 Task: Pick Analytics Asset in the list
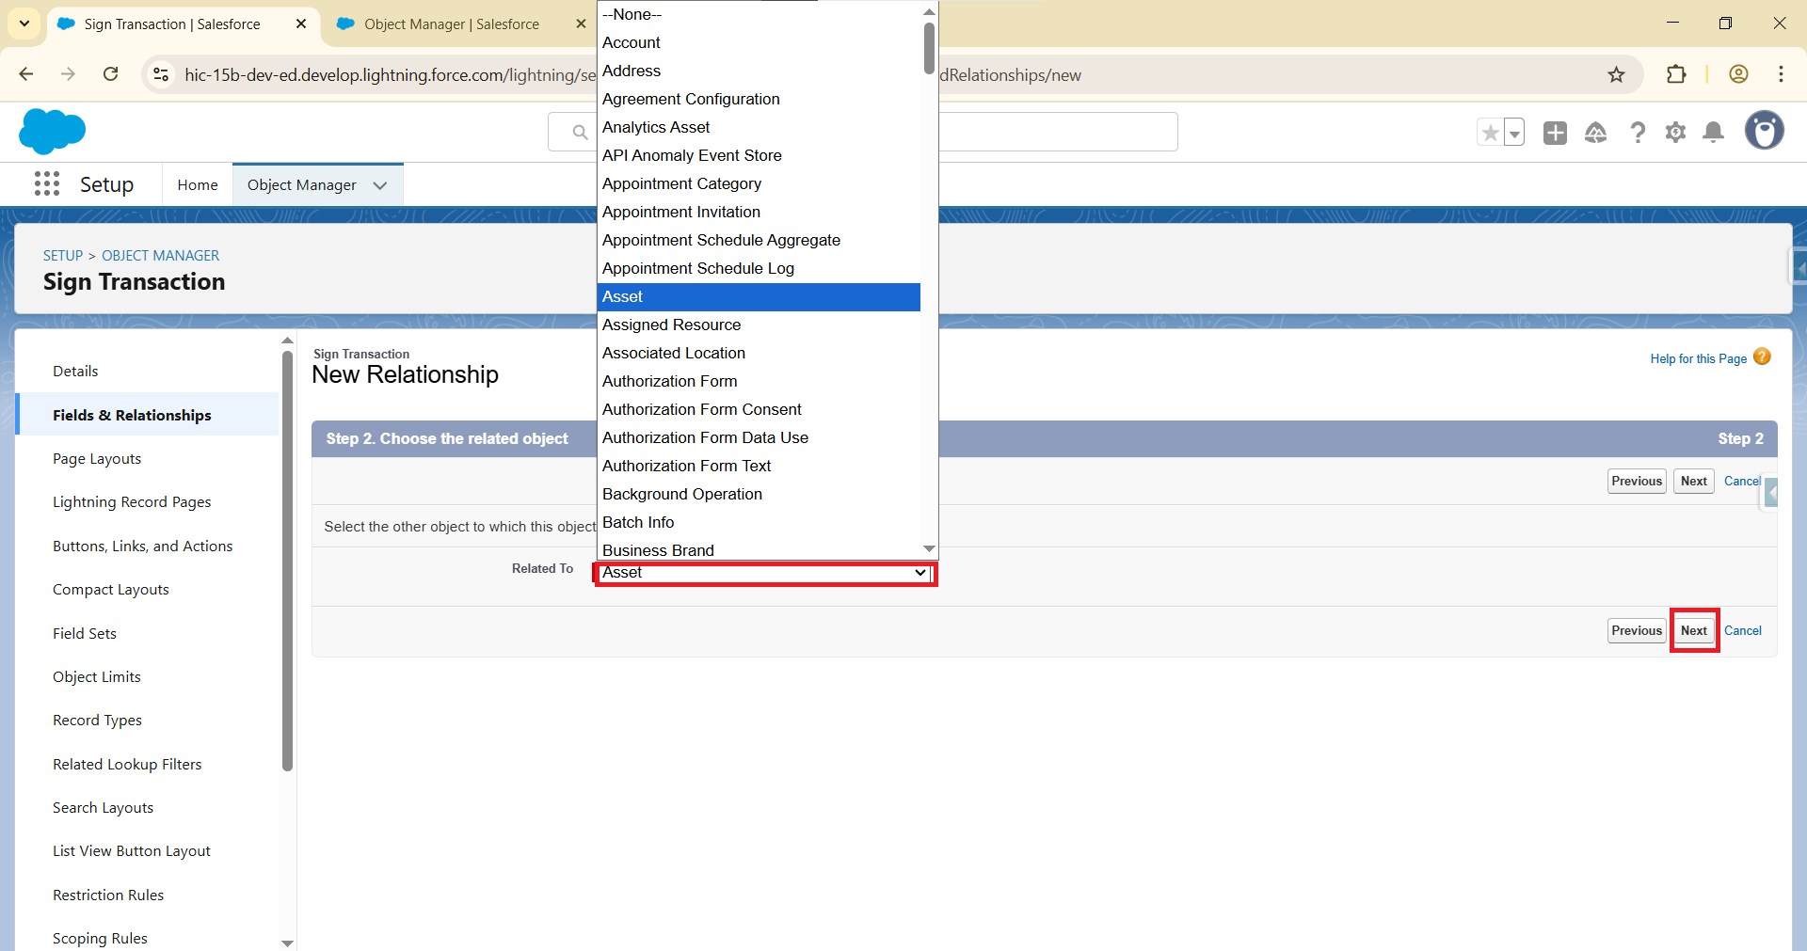point(759,127)
